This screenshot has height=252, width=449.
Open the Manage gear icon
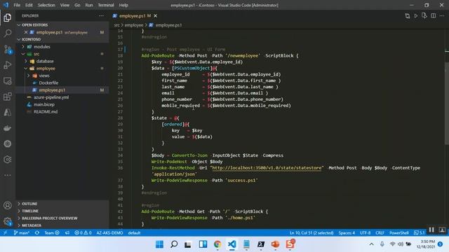[8, 221]
